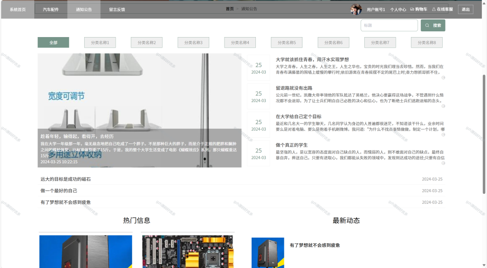Open the small PC thumbnail under 最新动态
The width and height of the screenshot is (487, 268).
(268, 253)
